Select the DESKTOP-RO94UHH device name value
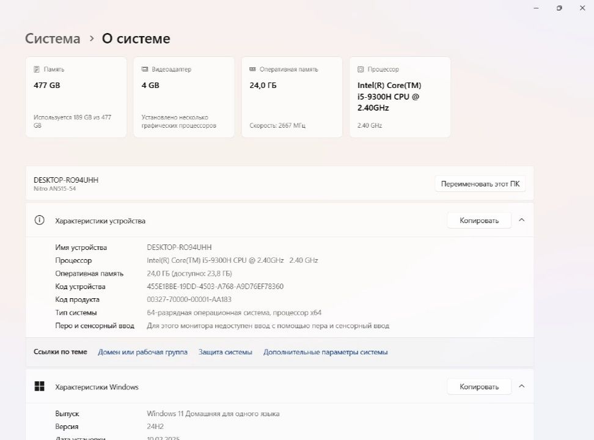Screen dimensions: 594x440 pyautogui.click(x=179, y=248)
